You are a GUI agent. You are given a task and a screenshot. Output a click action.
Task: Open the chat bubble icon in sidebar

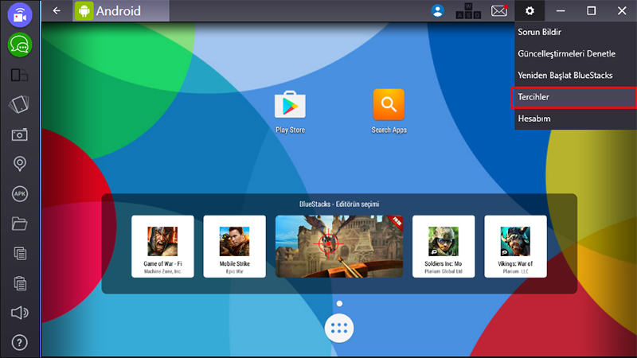(x=20, y=45)
